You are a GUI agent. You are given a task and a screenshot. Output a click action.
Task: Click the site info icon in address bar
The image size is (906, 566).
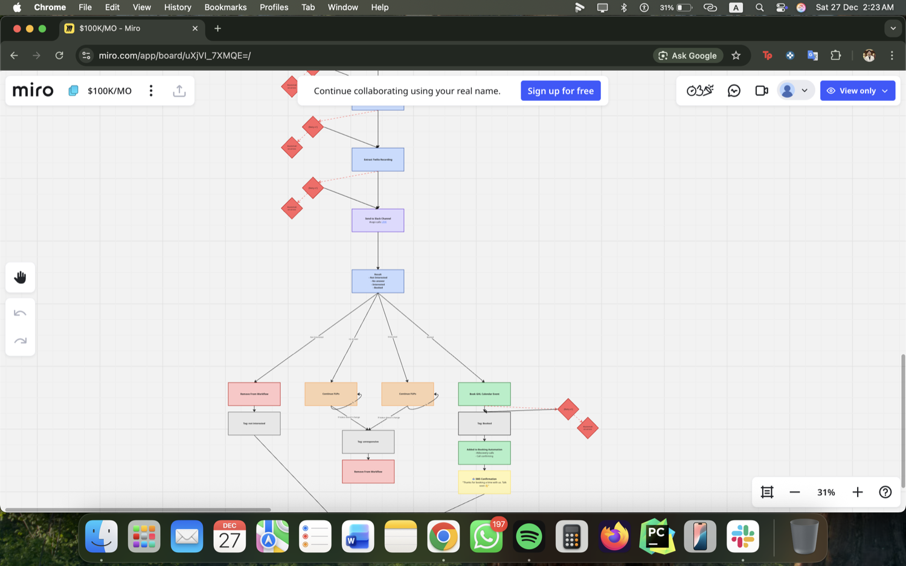pos(86,56)
